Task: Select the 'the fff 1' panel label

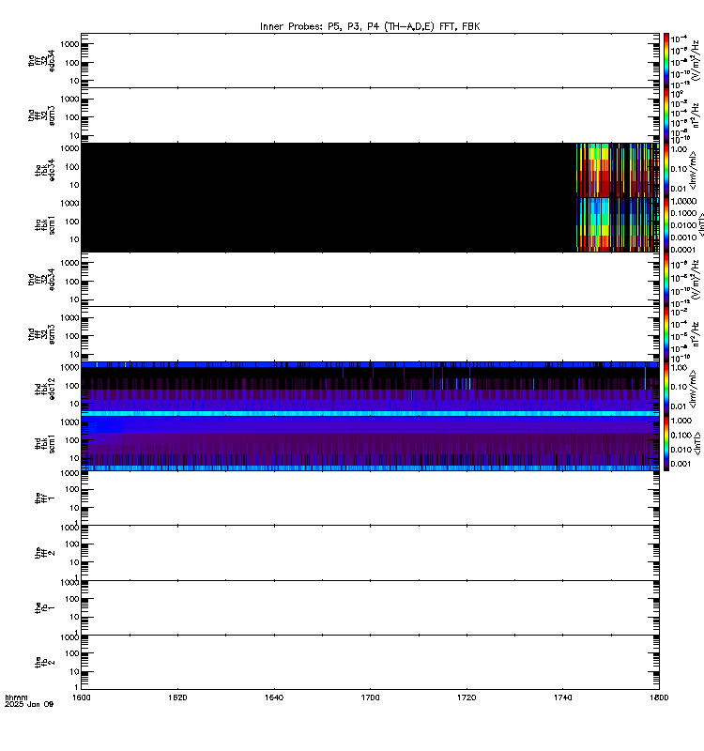Action: (x=45, y=498)
